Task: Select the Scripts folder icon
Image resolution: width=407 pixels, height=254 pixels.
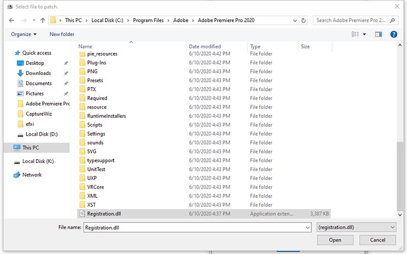Action: point(82,124)
